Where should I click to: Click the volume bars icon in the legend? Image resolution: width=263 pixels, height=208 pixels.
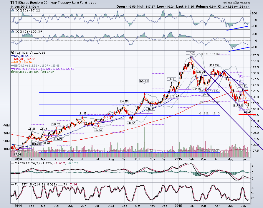coord(12,72)
